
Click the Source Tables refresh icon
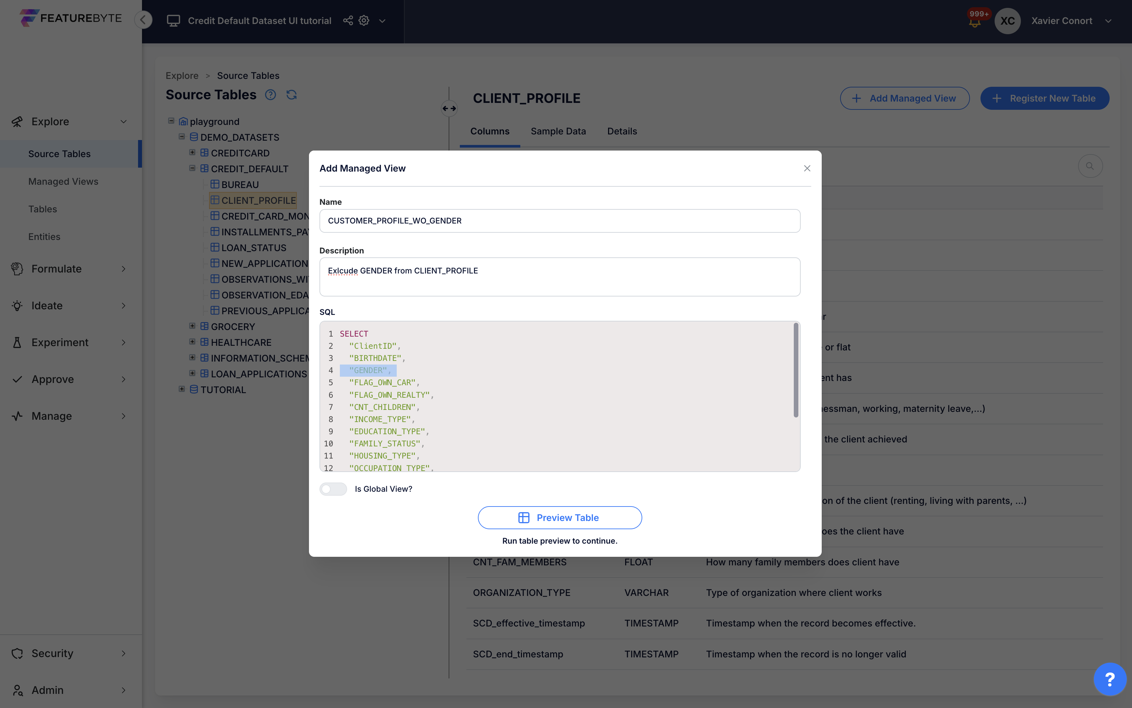click(x=291, y=95)
